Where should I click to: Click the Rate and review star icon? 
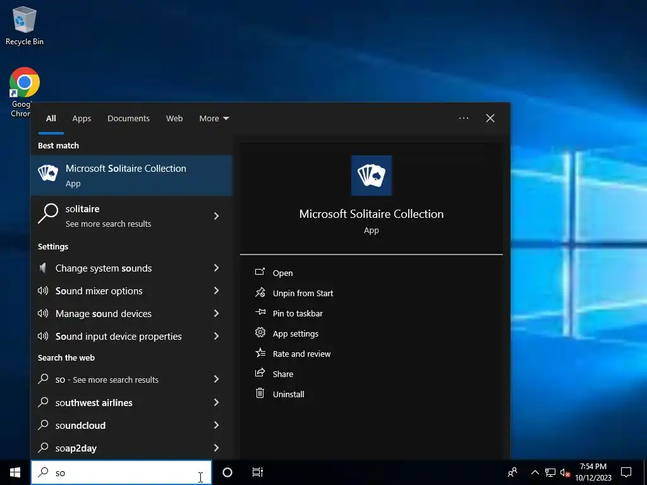pos(260,352)
